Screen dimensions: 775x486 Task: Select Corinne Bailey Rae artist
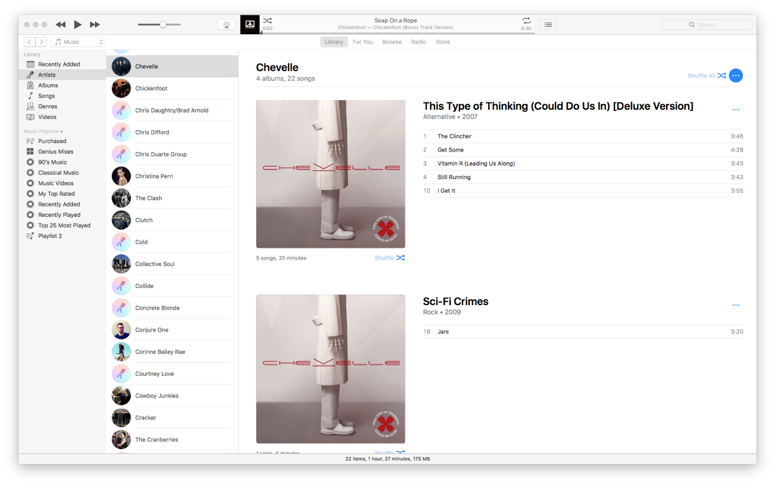pyautogui.click(x=172, y=352)
